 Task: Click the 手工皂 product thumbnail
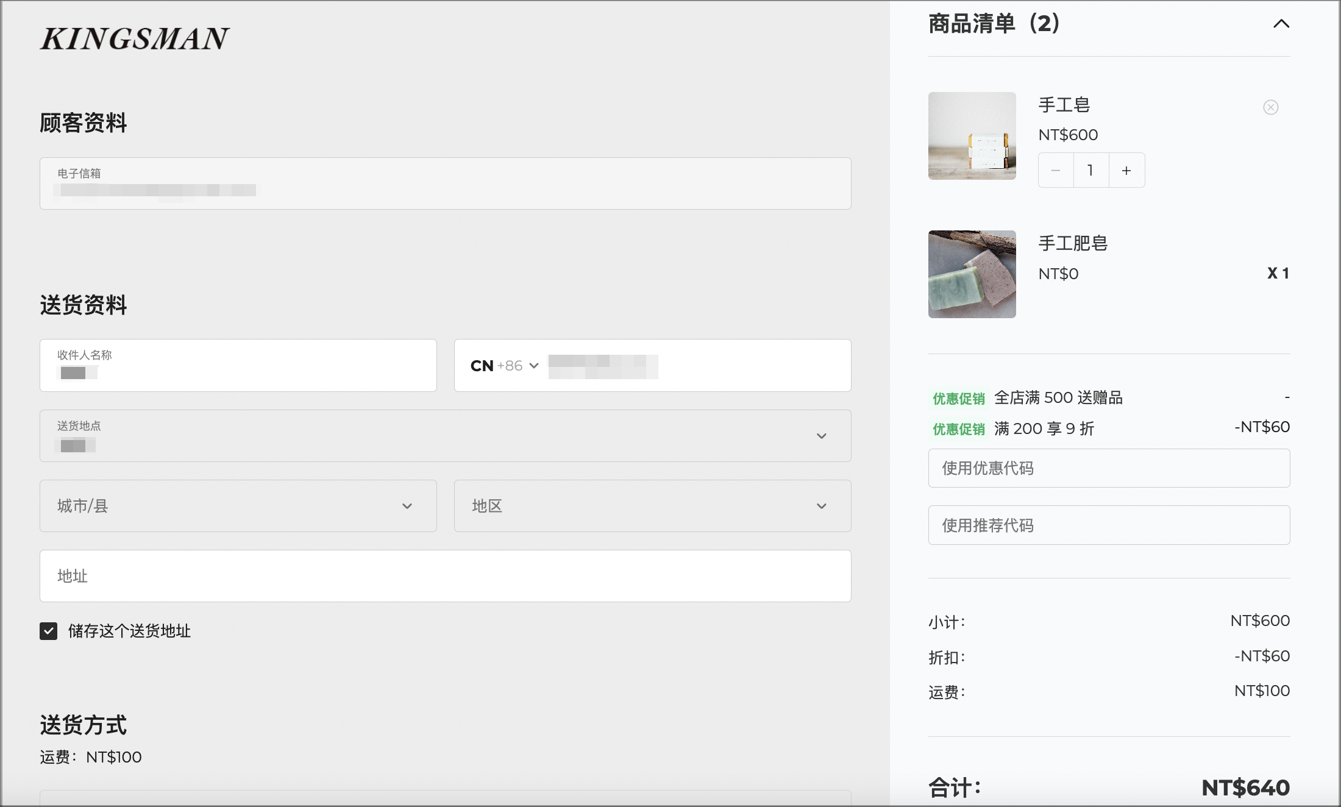click(972, 136)
